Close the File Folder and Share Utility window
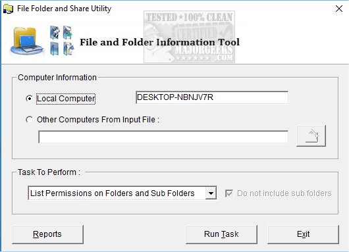Image resolution: width=349 pixels, height=252 pixels. 339,9
